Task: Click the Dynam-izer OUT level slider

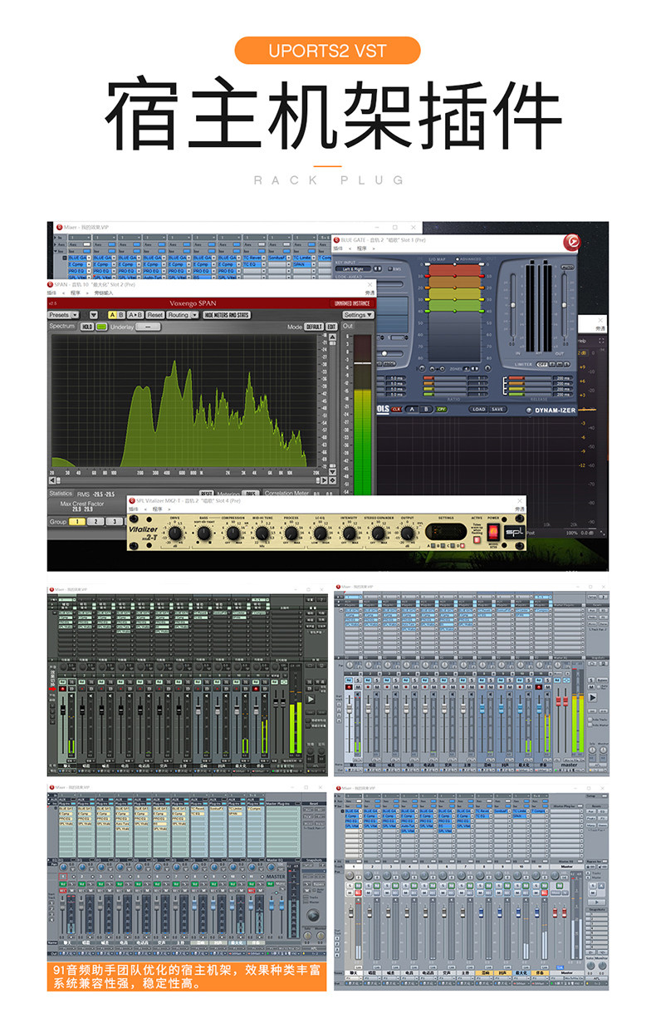Action: (x=564, y=305)
